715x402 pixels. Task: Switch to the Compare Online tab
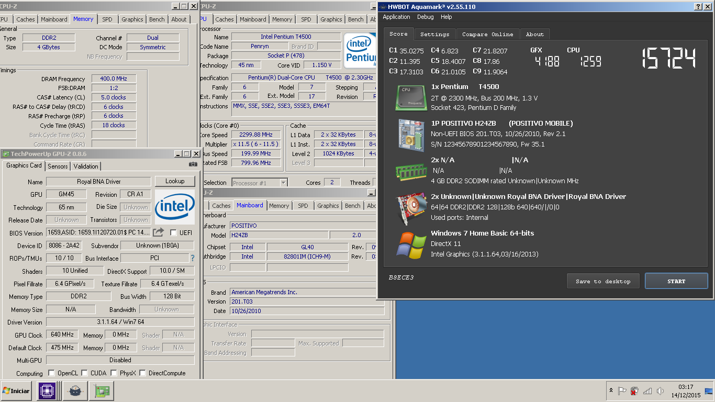487,34
